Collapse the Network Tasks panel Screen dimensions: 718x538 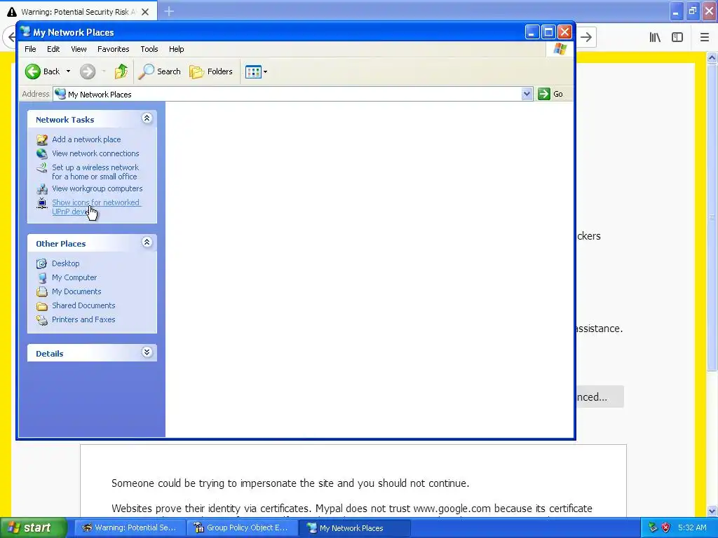pos(147,118)
